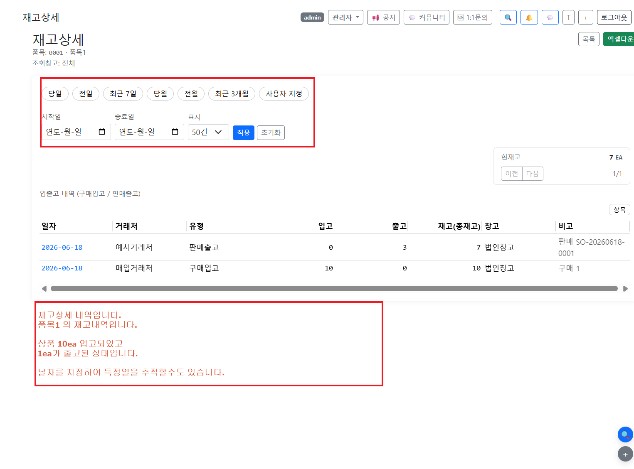Click the 판매출고 type cell

point(204,248)
